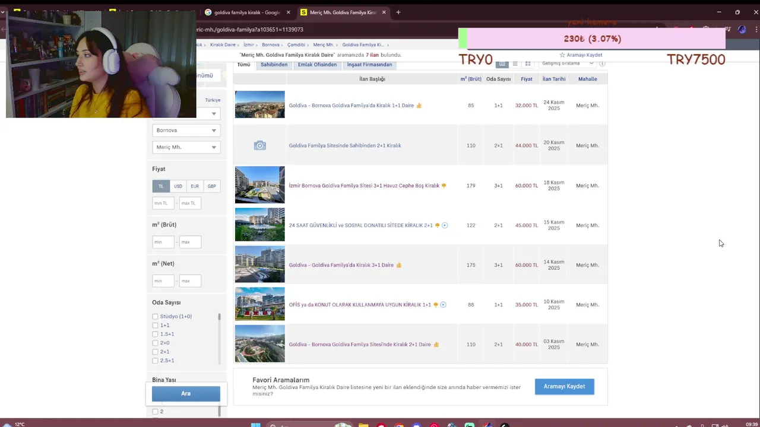
Task: Select EUR currency toggle
Action: 195,186
